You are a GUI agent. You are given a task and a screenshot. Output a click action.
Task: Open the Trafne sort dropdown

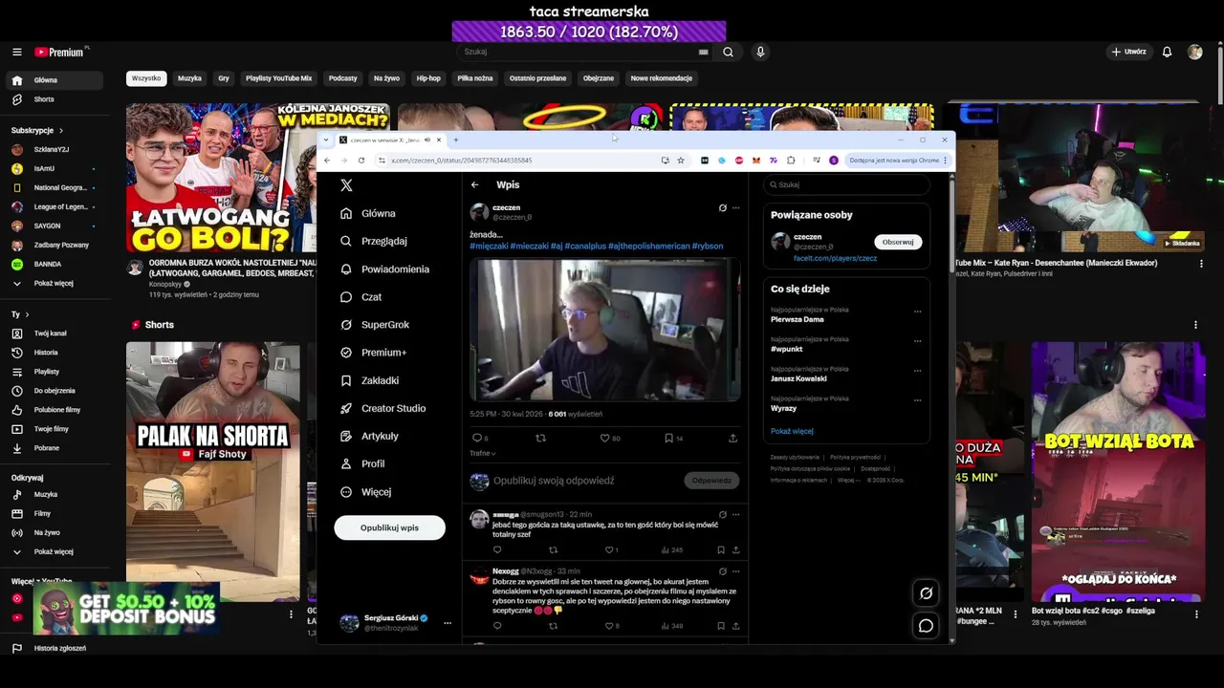click(x=483, y=453)
